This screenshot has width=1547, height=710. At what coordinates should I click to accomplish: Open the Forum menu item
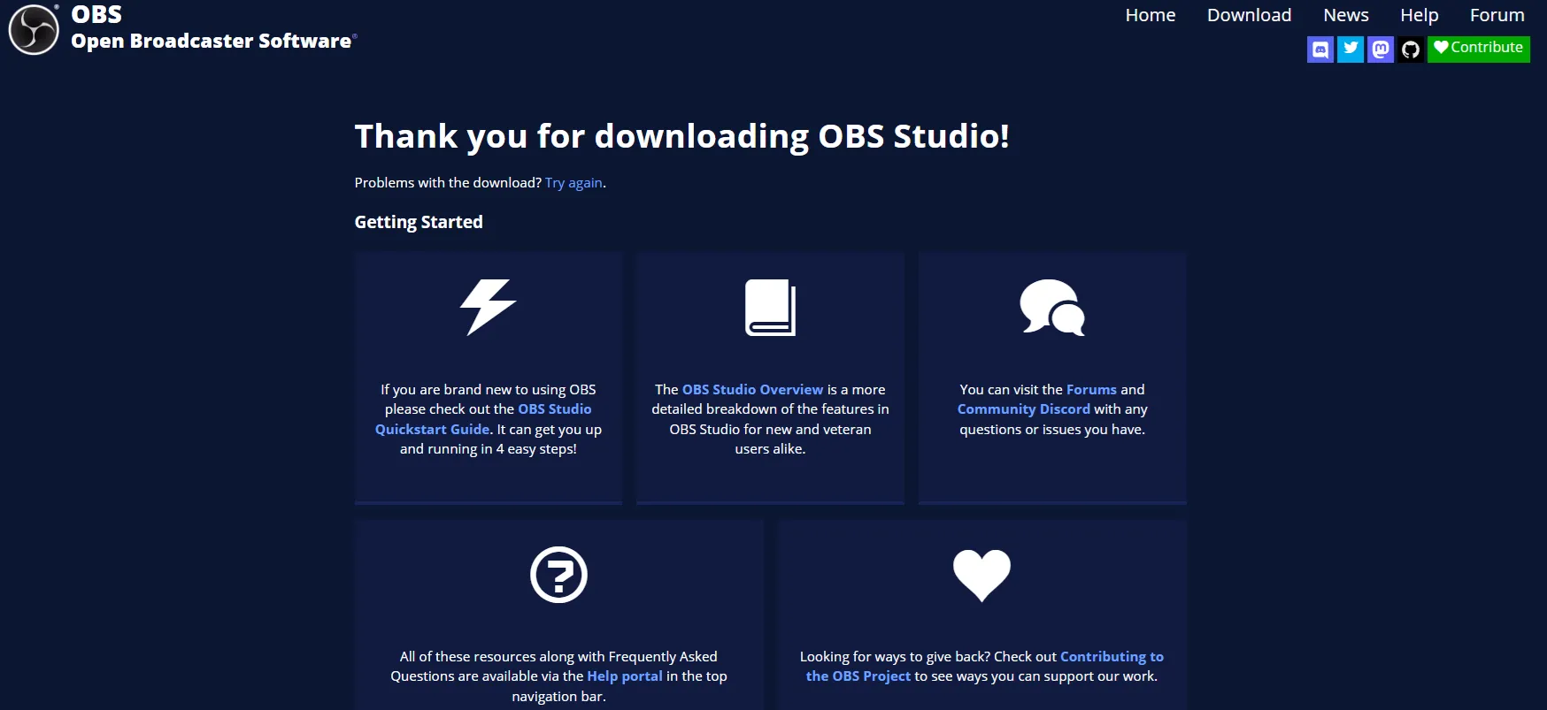(1497, 15)
